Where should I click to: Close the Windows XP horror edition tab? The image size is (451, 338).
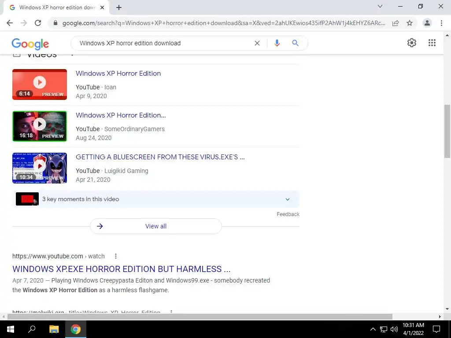[x=102, y=8]
